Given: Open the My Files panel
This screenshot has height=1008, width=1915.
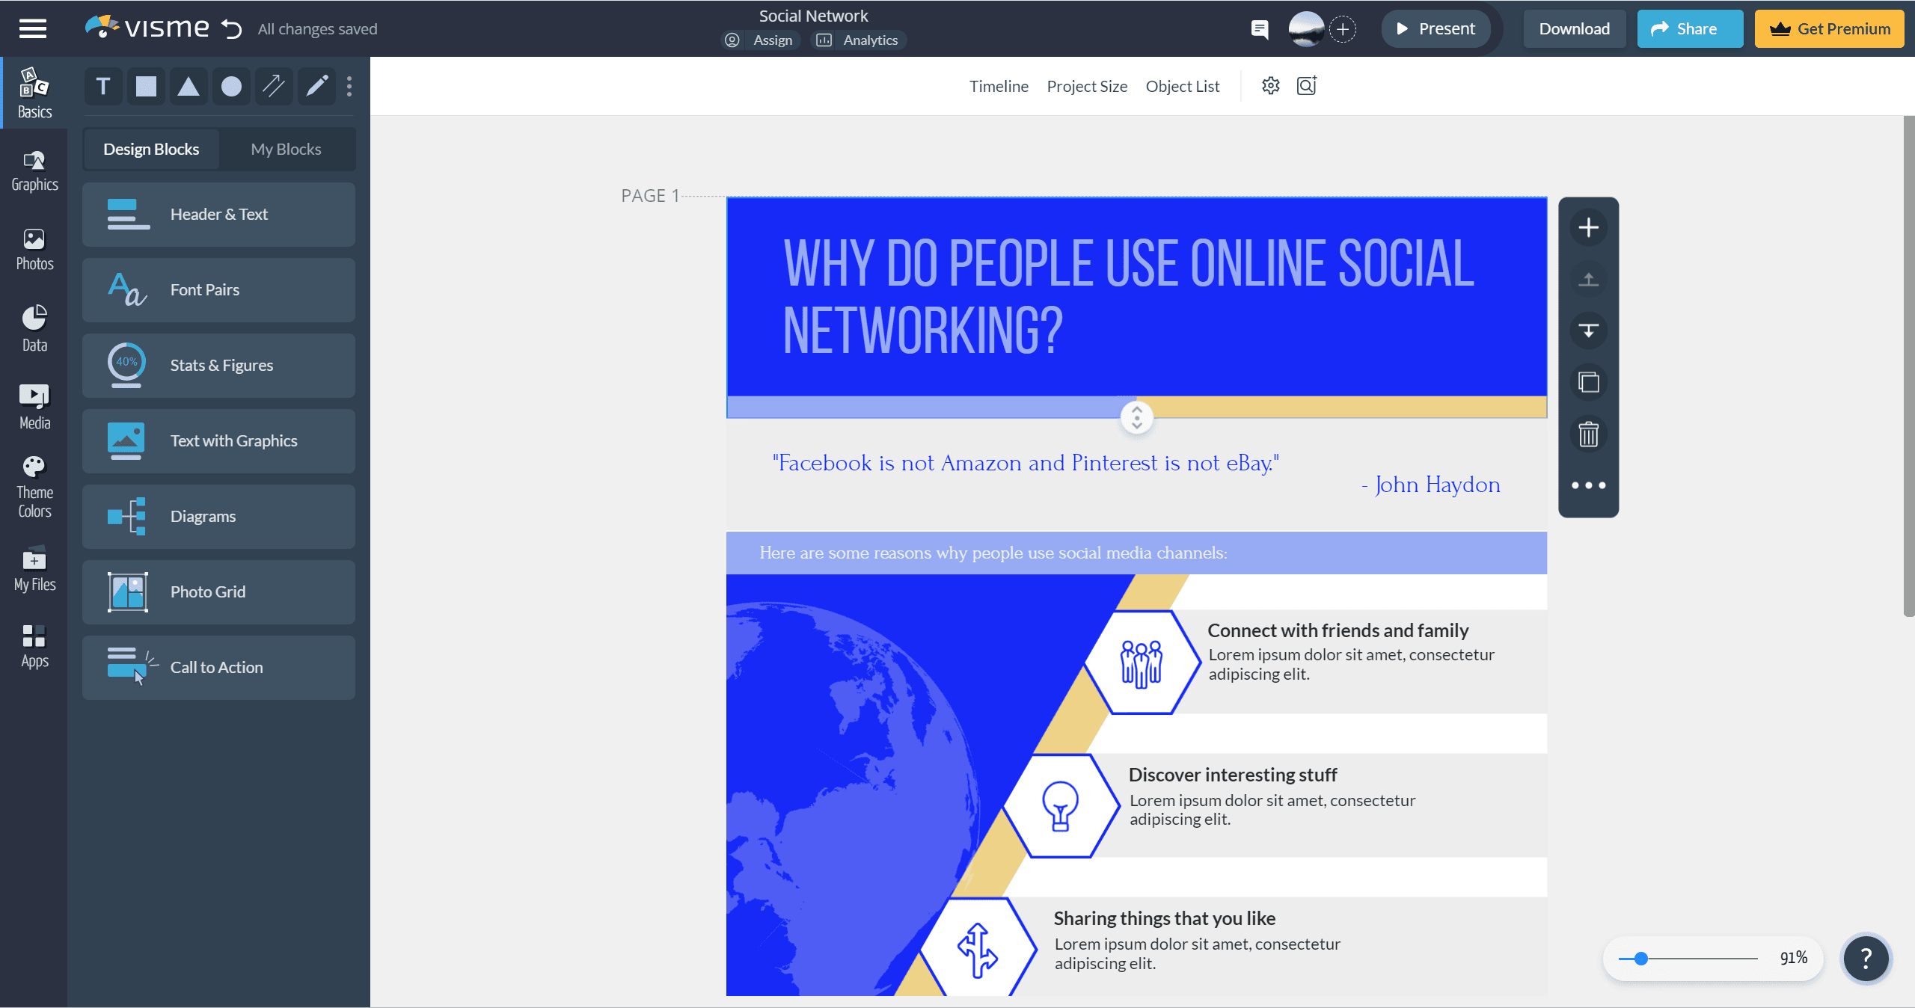Looking at the screenshot, I should click(x=34, y=570).
